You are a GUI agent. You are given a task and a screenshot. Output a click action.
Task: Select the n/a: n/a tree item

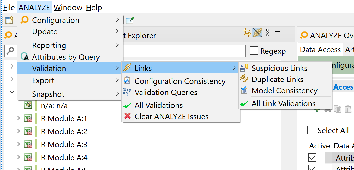click(54, 106)
